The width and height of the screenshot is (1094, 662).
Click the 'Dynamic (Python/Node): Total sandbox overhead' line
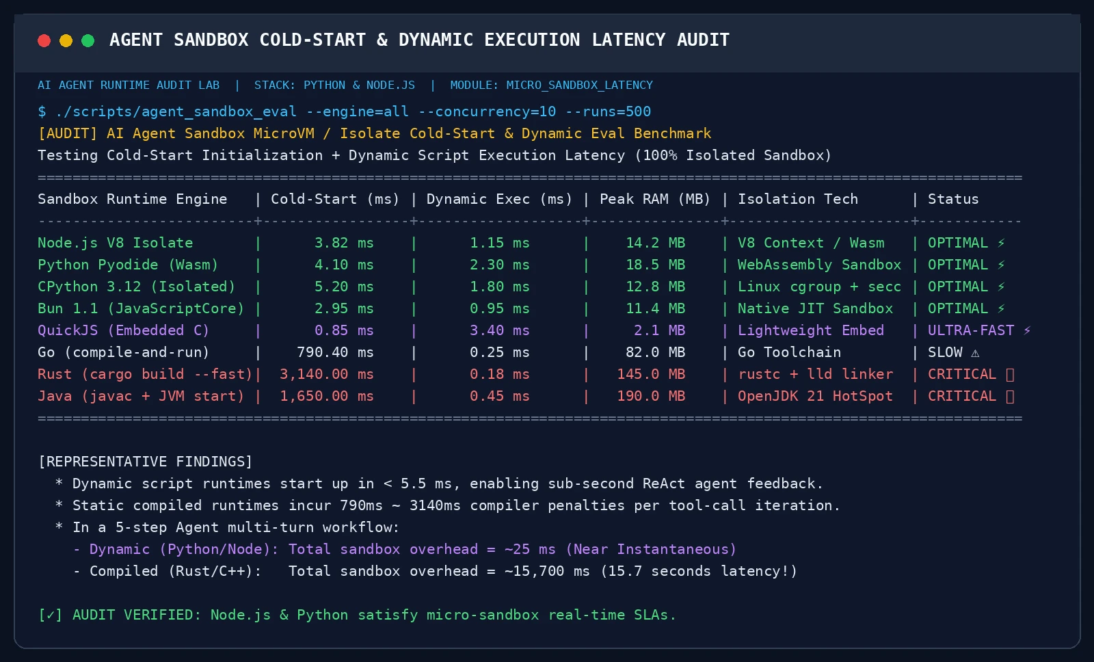click(x=404, y=549)
